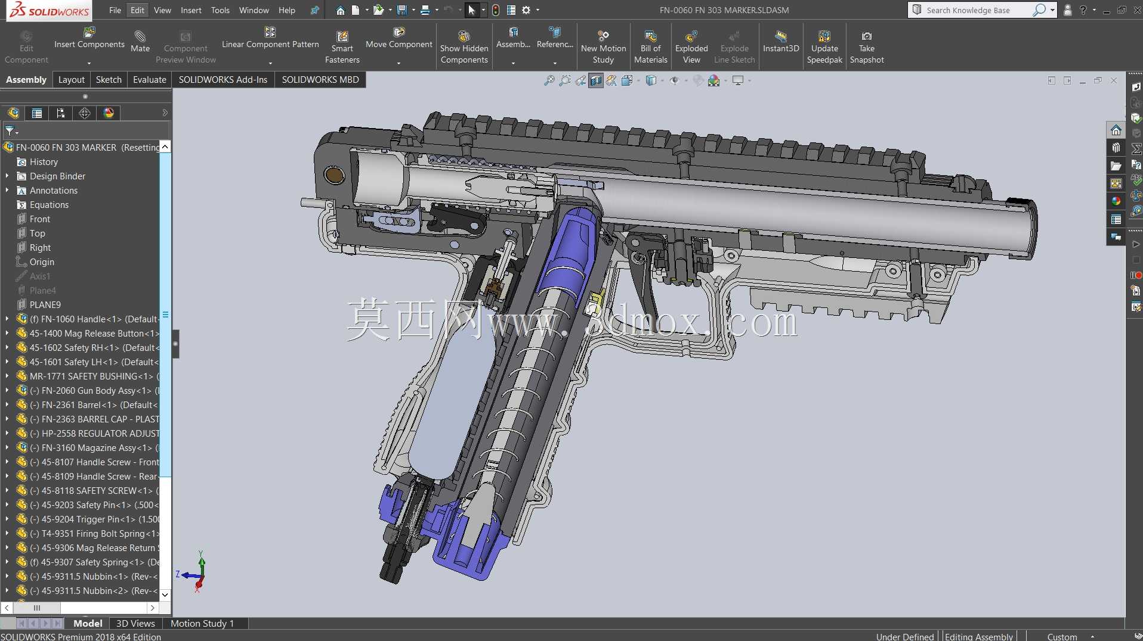Expand the Annotations folder
Image resolution: width=1143 pixels, height=641 pixels.
click(x=7, y=191)
